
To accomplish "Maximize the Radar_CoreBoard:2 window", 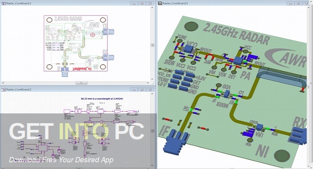I will tap(142, 89).
